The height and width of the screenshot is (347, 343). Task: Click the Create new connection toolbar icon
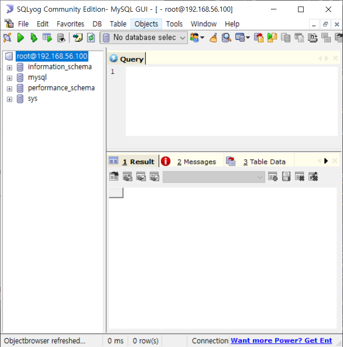tap(7, 37)
